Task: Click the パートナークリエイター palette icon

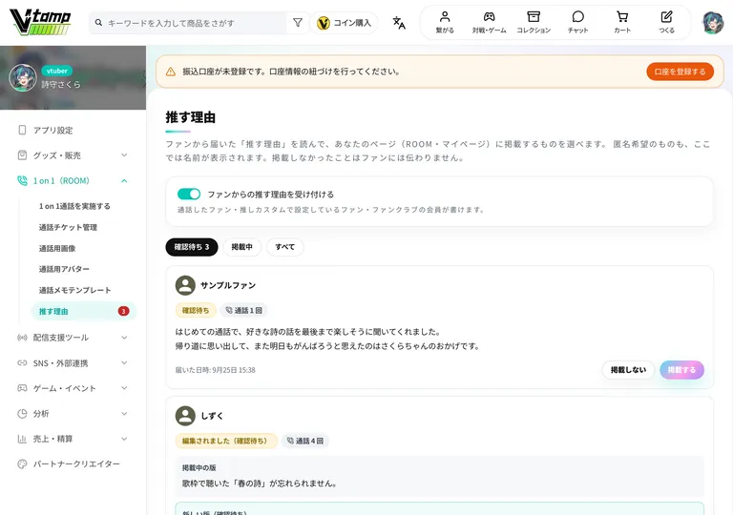Action: click(22, 464)
